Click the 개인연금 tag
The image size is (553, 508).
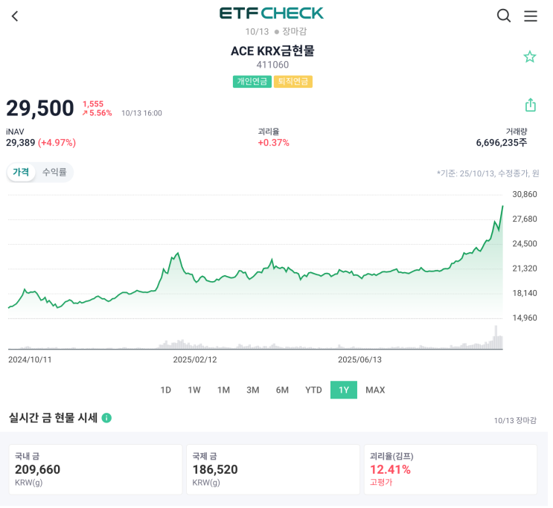point(252,81)
